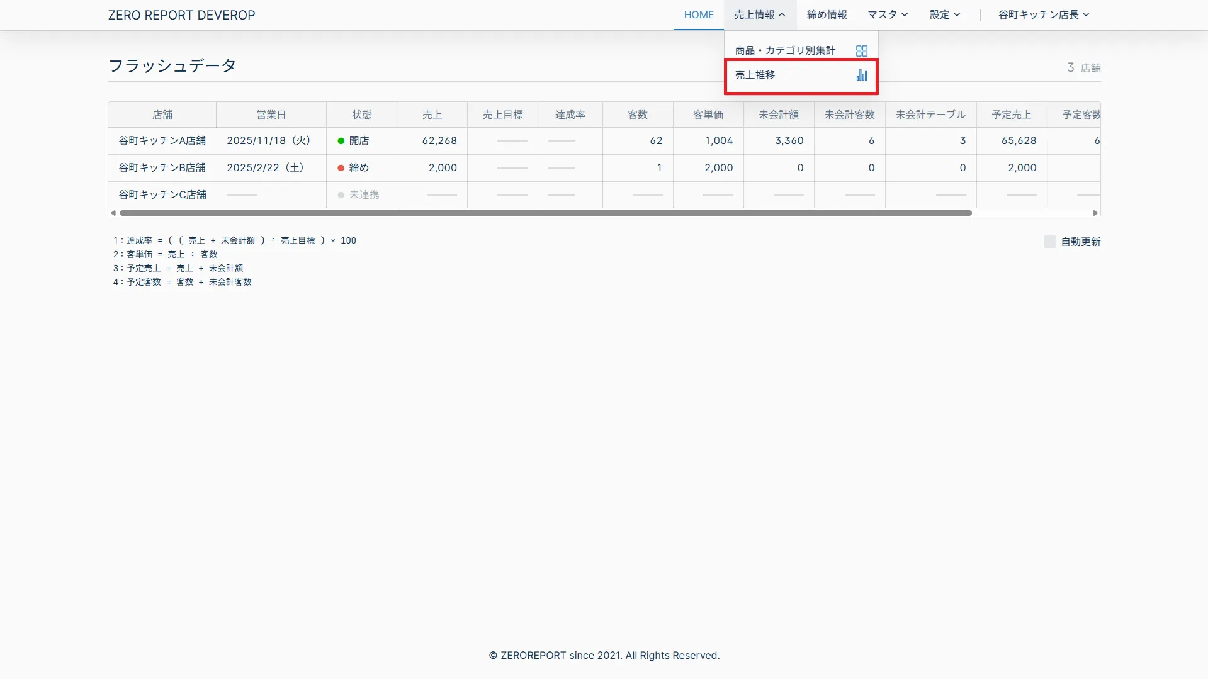The width and height of the screenshot is (1208, 679).
Task: Open the 谷町キッチン店長 user menu
Action: (x=1043, y=14)
